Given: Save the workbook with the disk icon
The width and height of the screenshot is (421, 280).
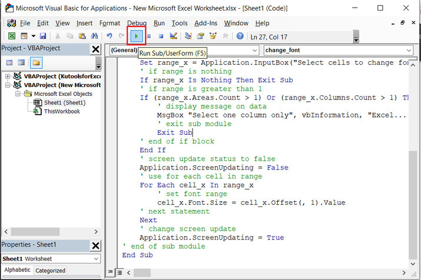Looking at the screenshot, I should click(x=43, y=36).
